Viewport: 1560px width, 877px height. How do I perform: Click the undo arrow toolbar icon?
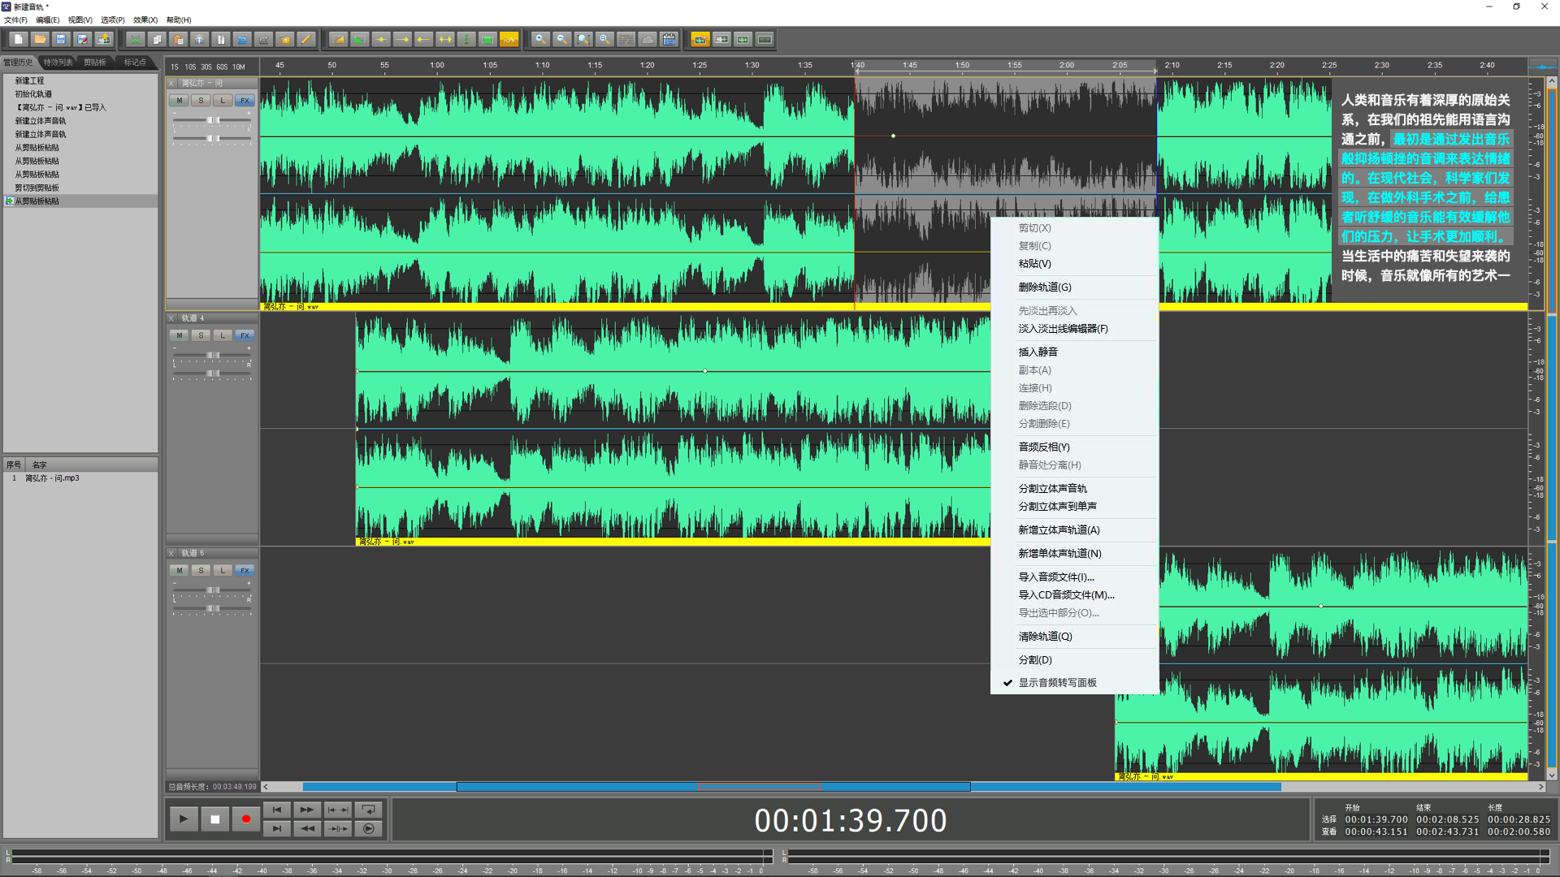tap(242, 39)
